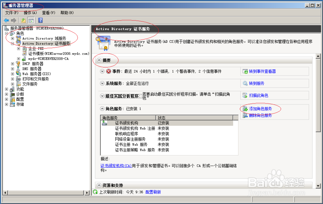This screenshot has height=204, width=323.
Task: Click the 转到事件查看器 icon to open Event Viewer
Action: (245, 71)
